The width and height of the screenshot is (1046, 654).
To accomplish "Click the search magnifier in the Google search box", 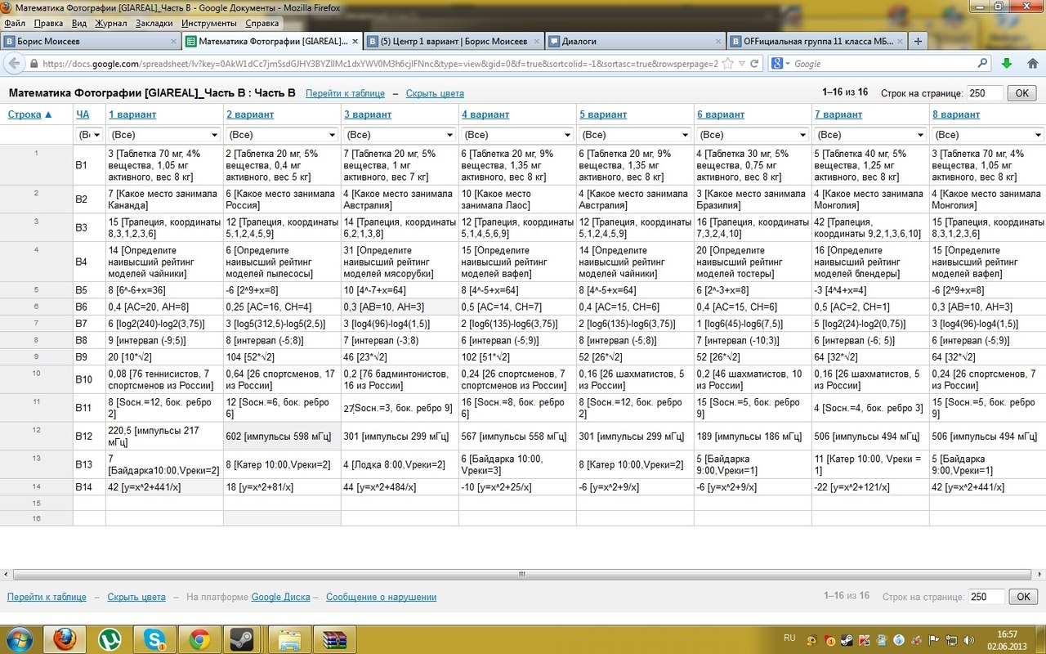I will 982,64.
